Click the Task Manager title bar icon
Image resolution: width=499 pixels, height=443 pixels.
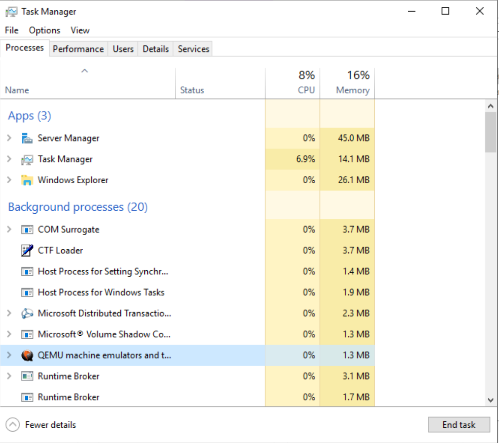11,12
